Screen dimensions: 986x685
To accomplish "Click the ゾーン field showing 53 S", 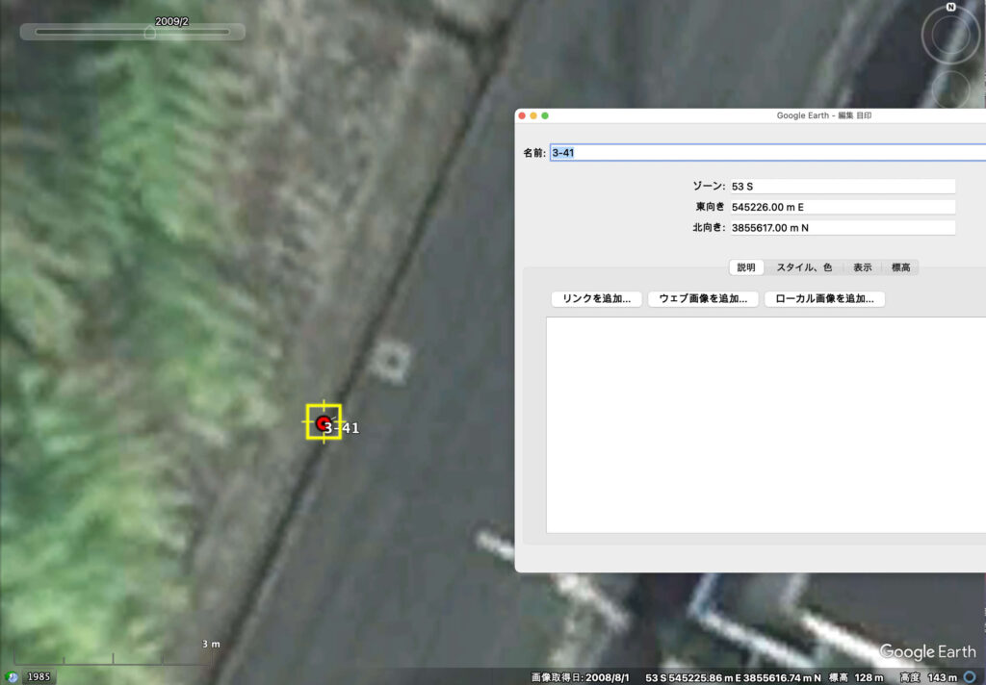I will pos(843,186).
